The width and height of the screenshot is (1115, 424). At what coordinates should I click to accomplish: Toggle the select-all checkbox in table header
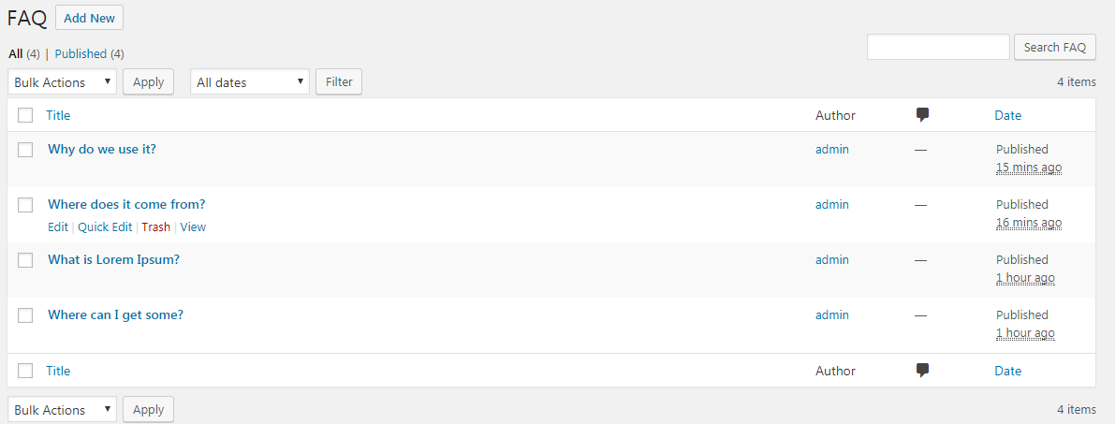tap(25, 115)
